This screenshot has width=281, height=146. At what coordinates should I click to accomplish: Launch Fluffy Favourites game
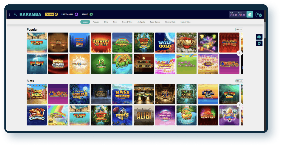pyautogui.click(x=187, y=64)
